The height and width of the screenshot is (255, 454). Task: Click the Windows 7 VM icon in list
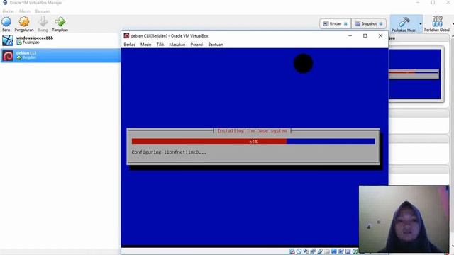[x=8, y=40]
